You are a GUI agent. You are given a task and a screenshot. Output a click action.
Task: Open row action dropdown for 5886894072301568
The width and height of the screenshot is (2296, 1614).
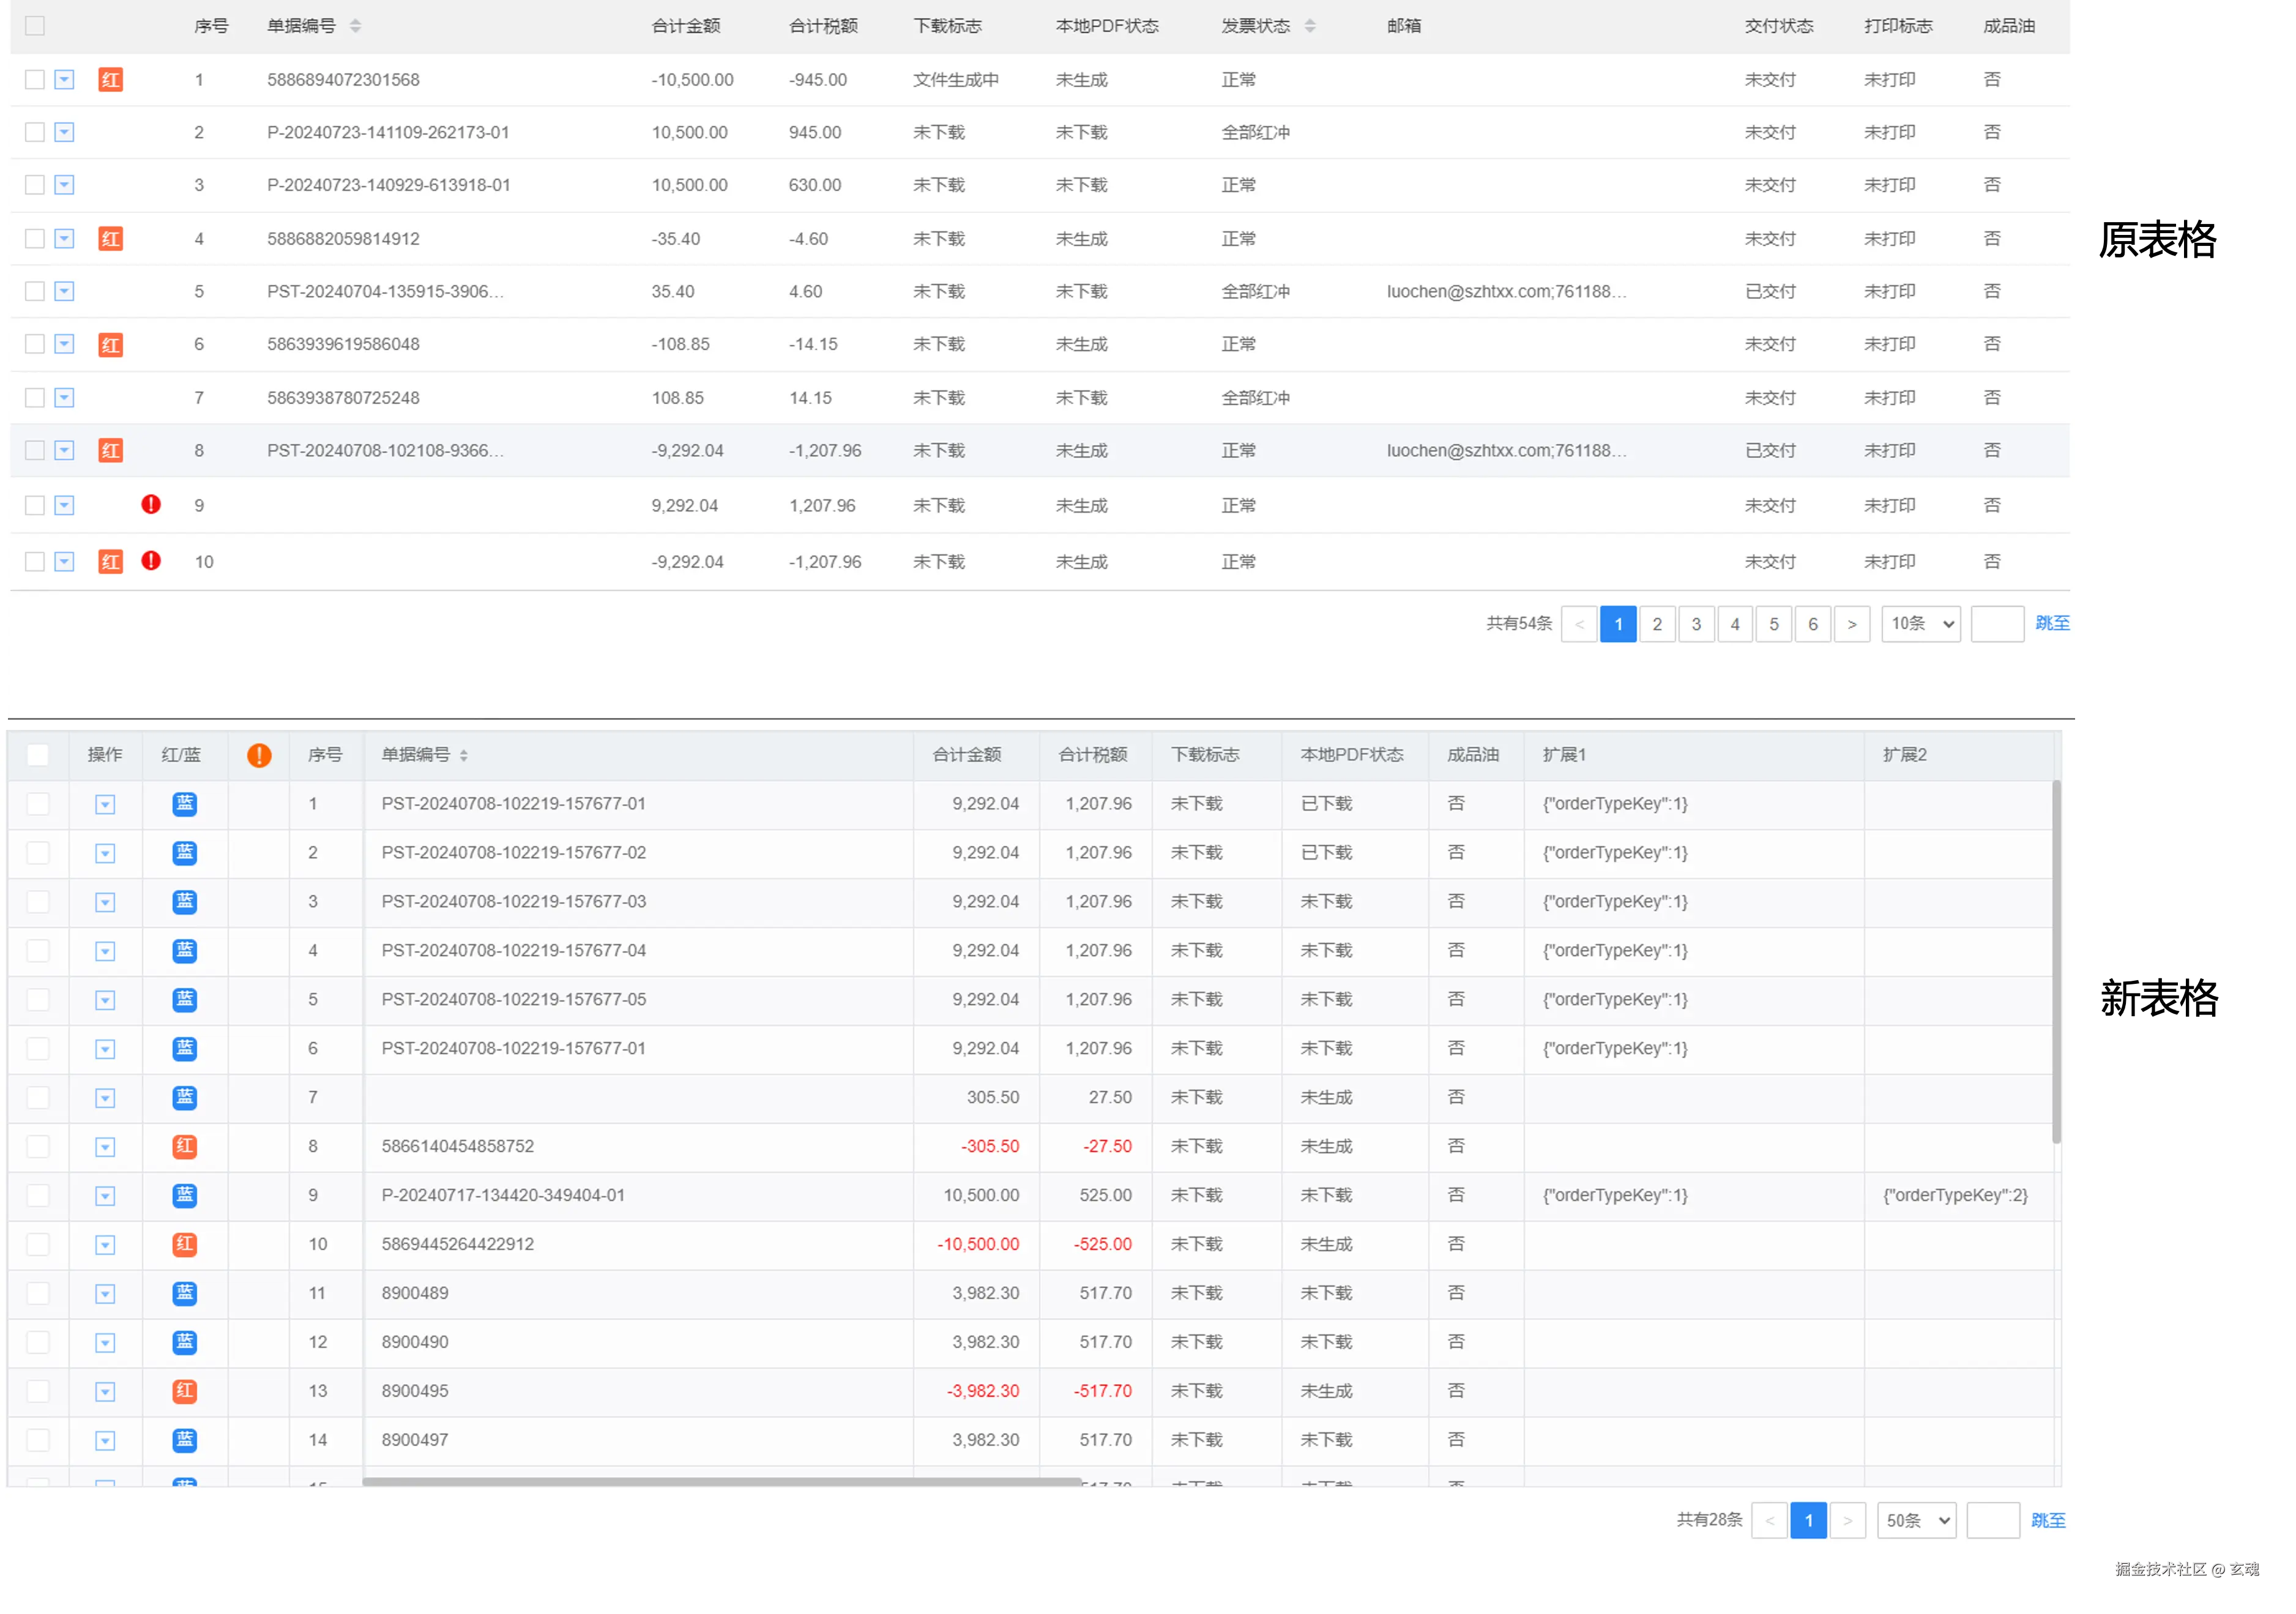(x=64, y=80)
